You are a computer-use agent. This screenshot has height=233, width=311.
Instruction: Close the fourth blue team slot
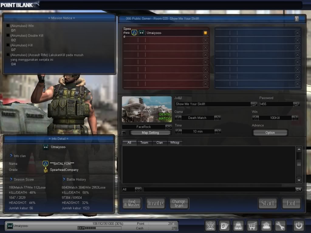coord(297,55)
